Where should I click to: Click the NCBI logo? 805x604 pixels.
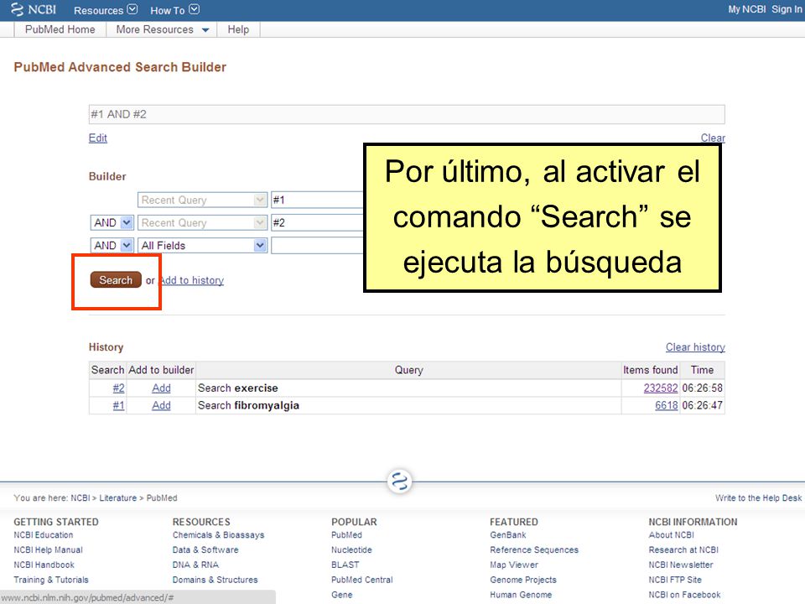(x=34, y=10)
